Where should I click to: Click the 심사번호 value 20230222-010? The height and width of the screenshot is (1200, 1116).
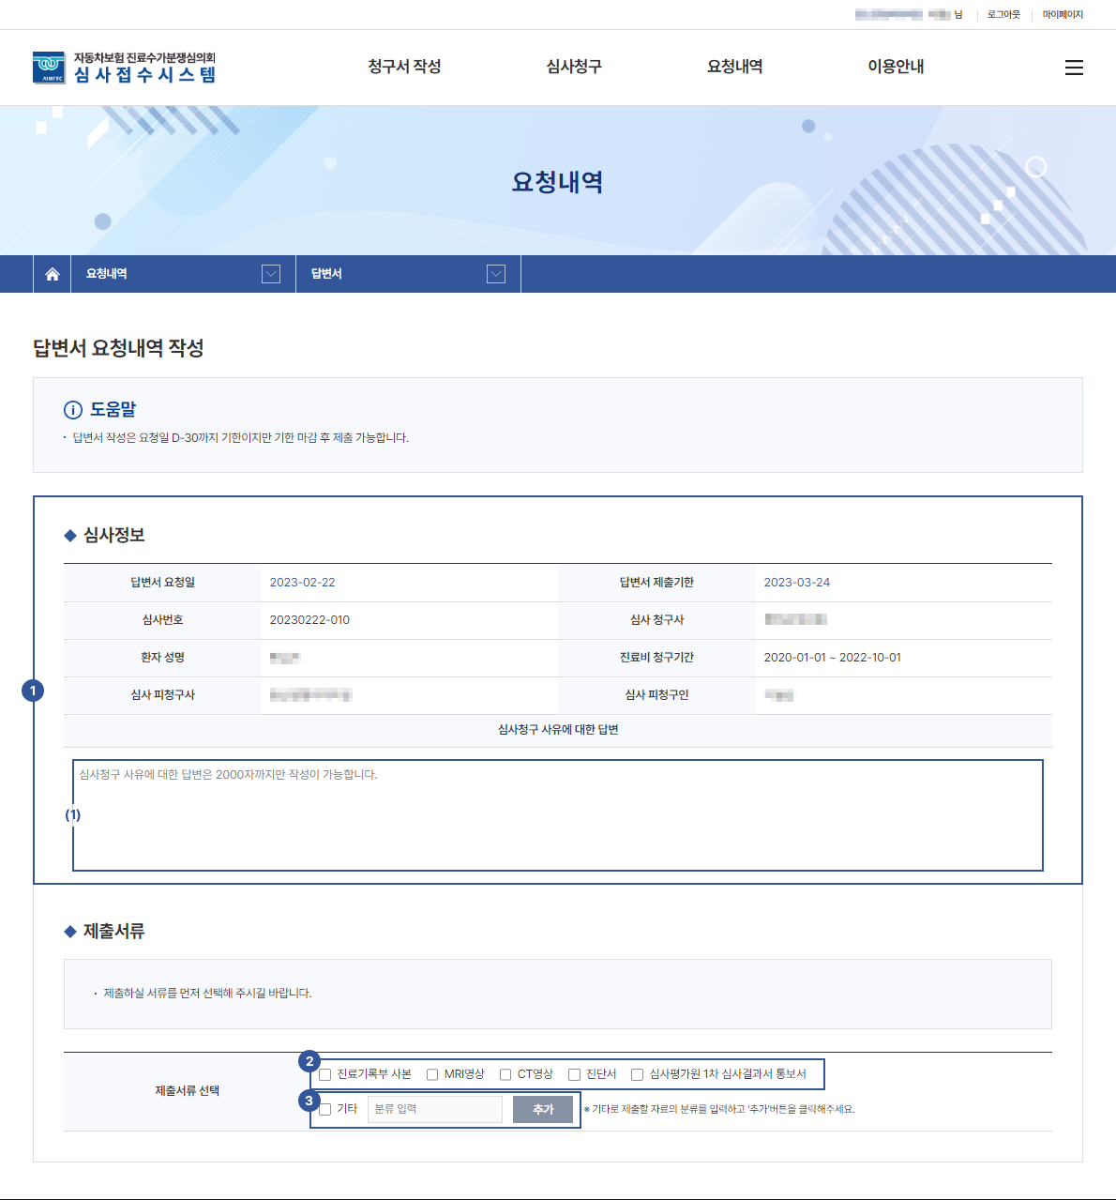[309, 620]
